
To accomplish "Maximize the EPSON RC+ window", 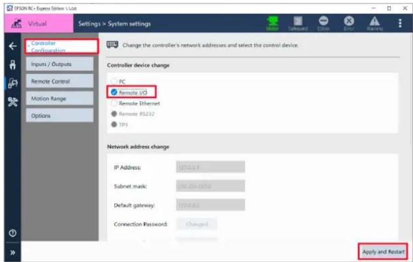I will point(389,9).
